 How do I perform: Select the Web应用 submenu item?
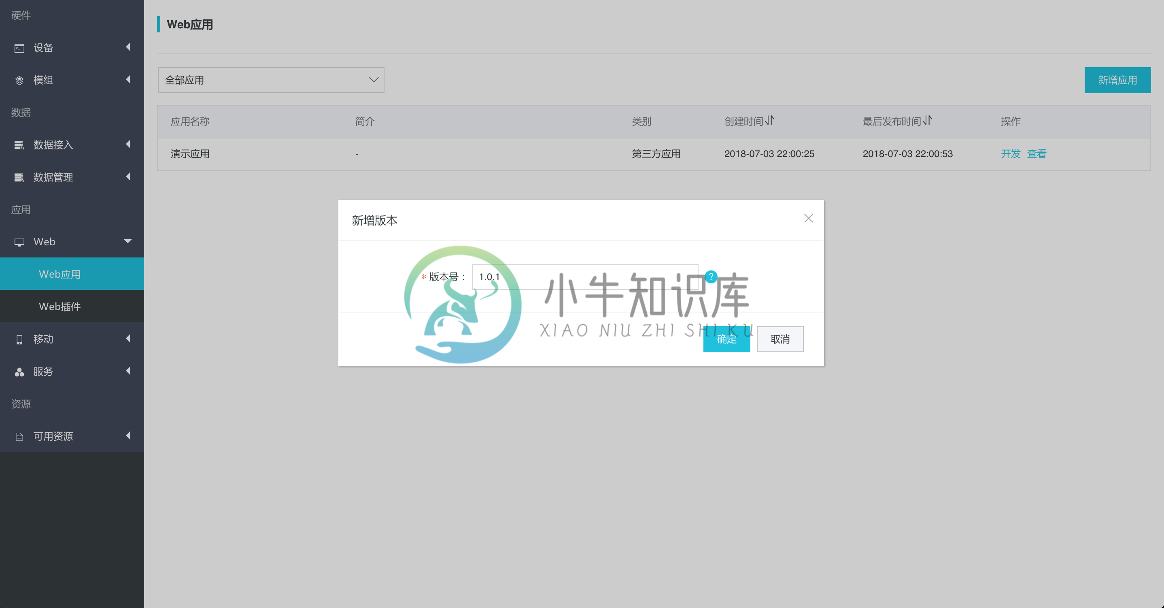72,274
